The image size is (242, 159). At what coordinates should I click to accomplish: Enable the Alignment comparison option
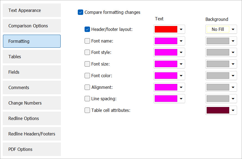(87, 87)
